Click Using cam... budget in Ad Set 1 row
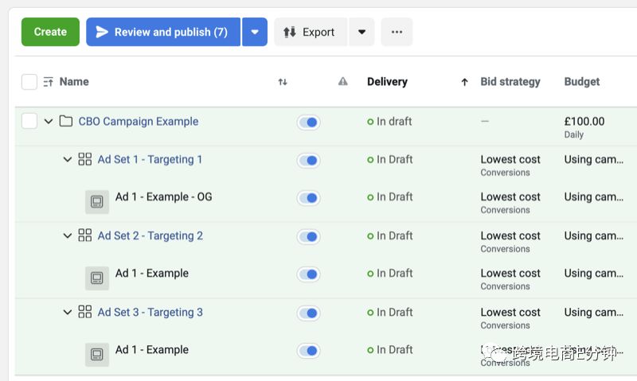 (593, 159)
